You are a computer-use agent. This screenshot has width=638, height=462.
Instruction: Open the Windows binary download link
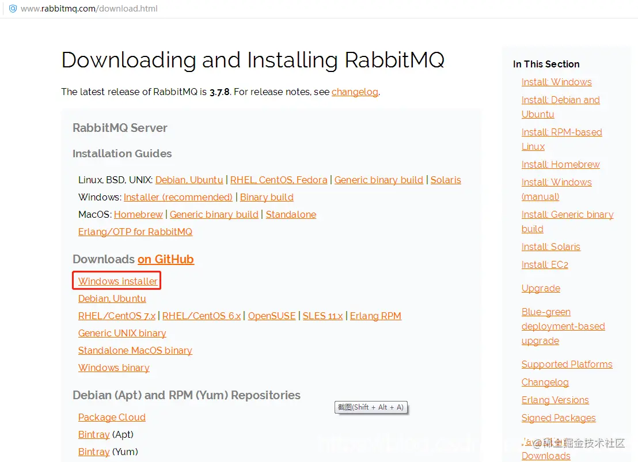click(114, 368)
